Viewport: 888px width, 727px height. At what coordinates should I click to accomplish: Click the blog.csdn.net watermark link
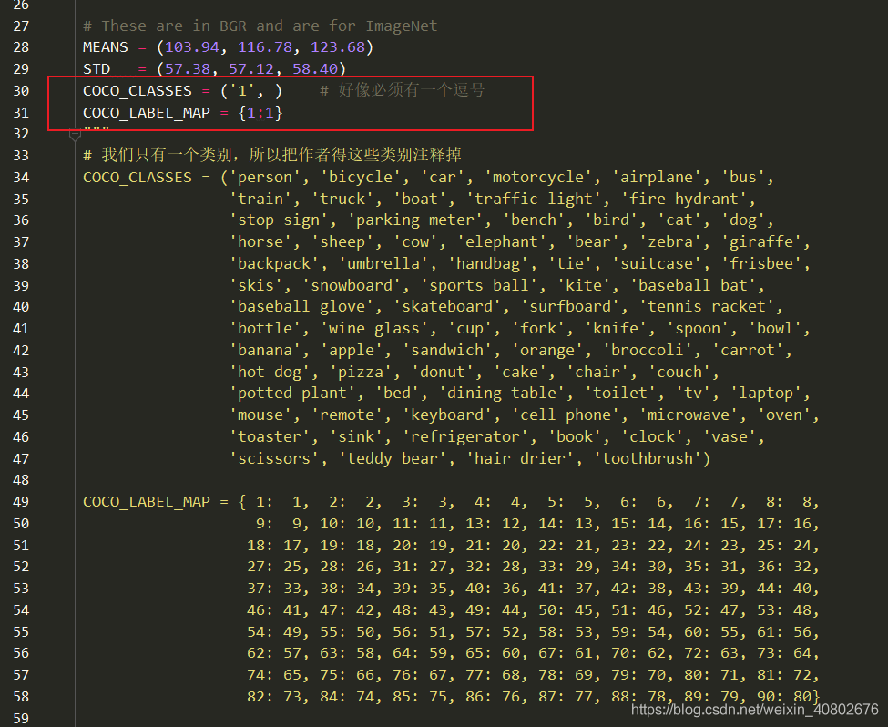754,709
